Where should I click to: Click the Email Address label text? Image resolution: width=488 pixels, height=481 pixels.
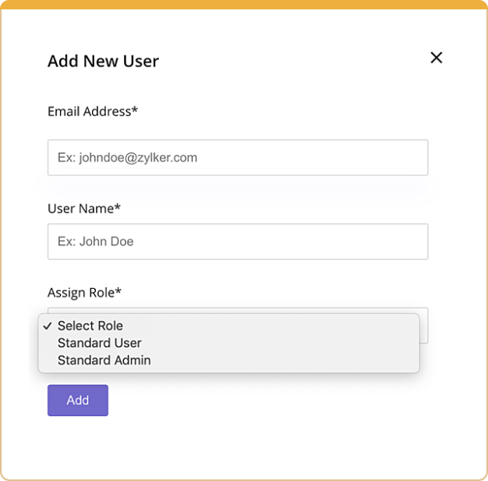[89, 112]
